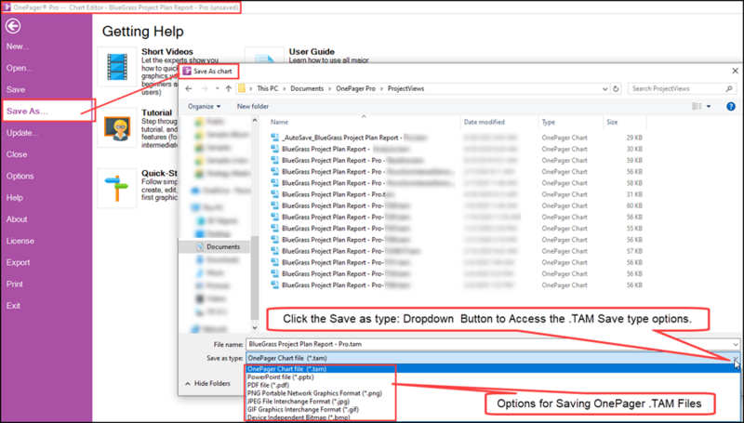Screen dimensions: 744x423
Task: Choose Close in the sidebar menu
Action: tap(17, 154)
